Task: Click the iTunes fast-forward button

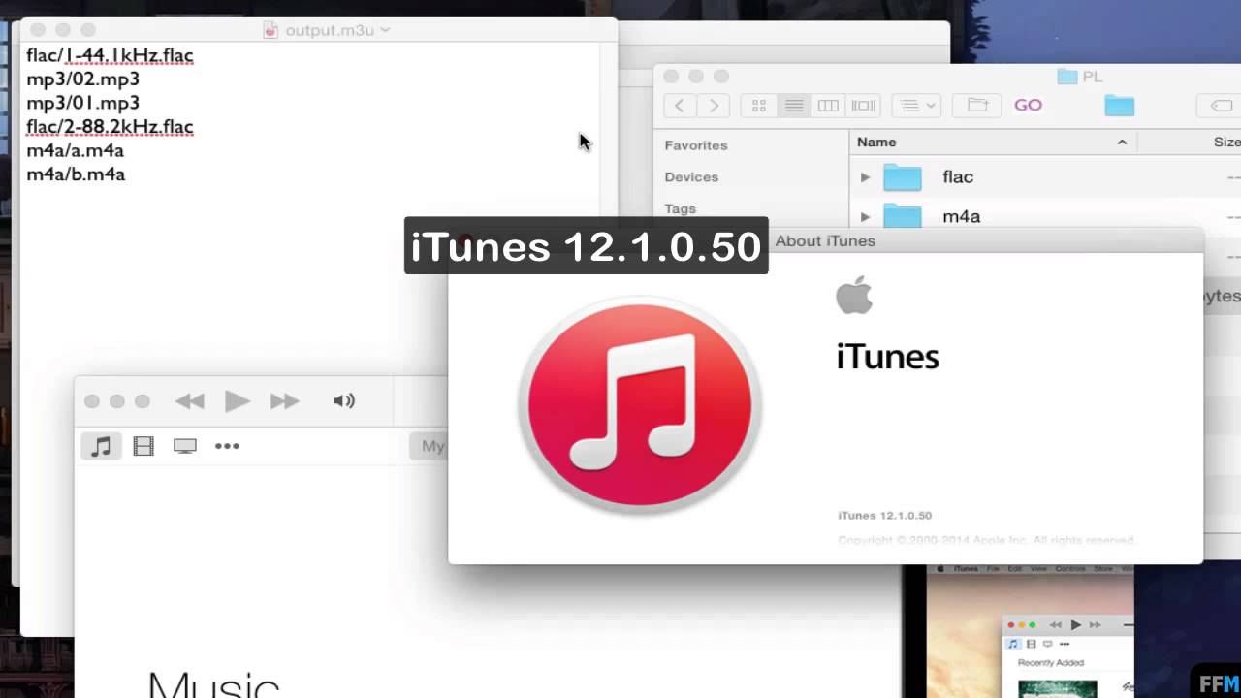Action: 284,401
